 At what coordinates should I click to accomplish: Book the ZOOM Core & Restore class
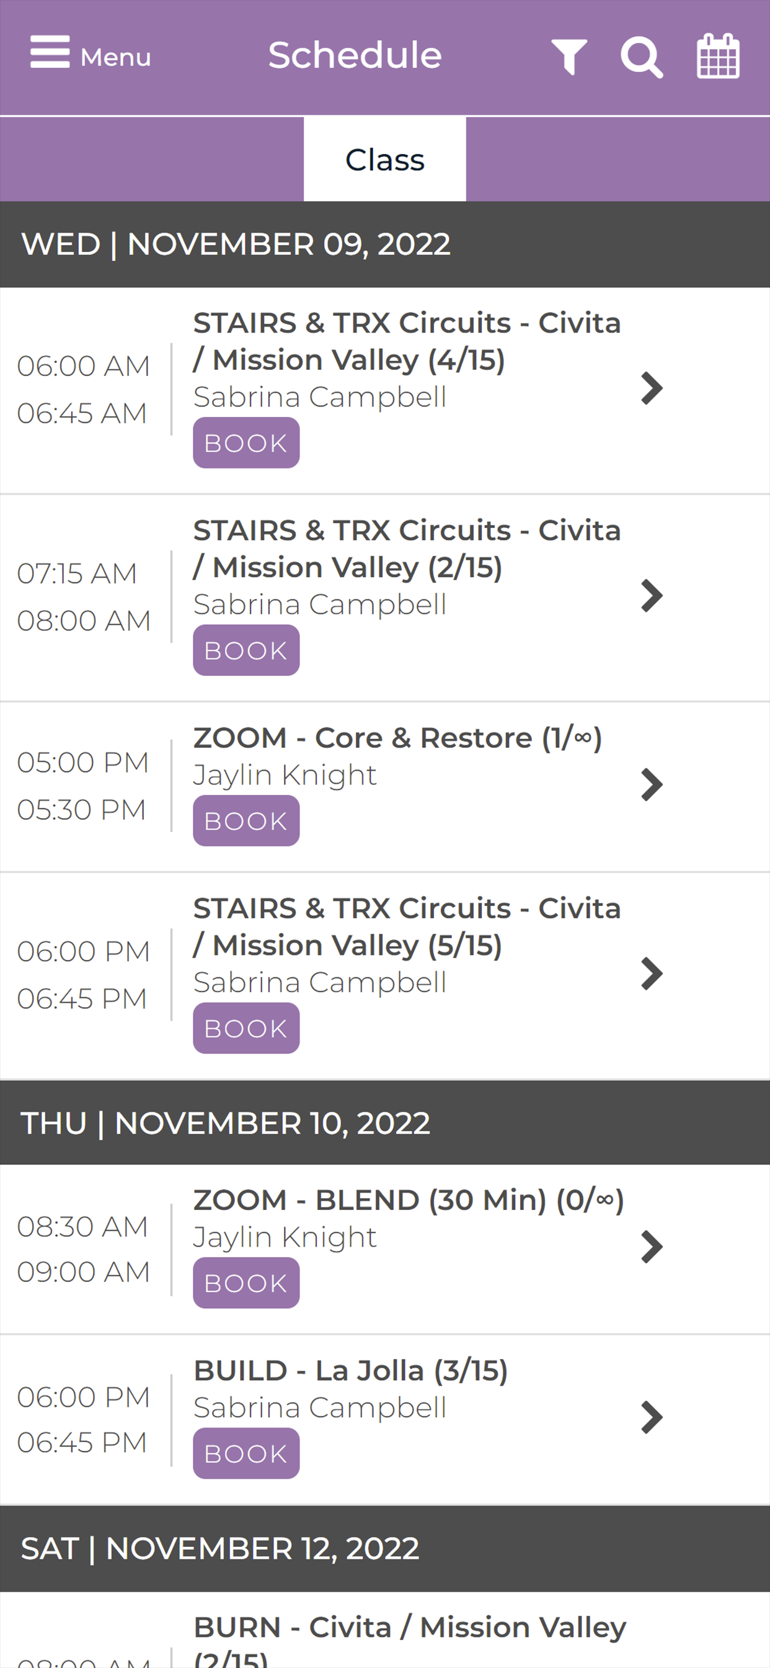tap(246, 821)
